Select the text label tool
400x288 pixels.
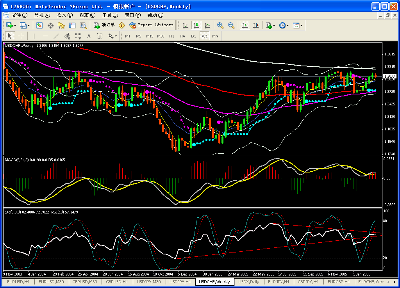(x=99, y=36)
